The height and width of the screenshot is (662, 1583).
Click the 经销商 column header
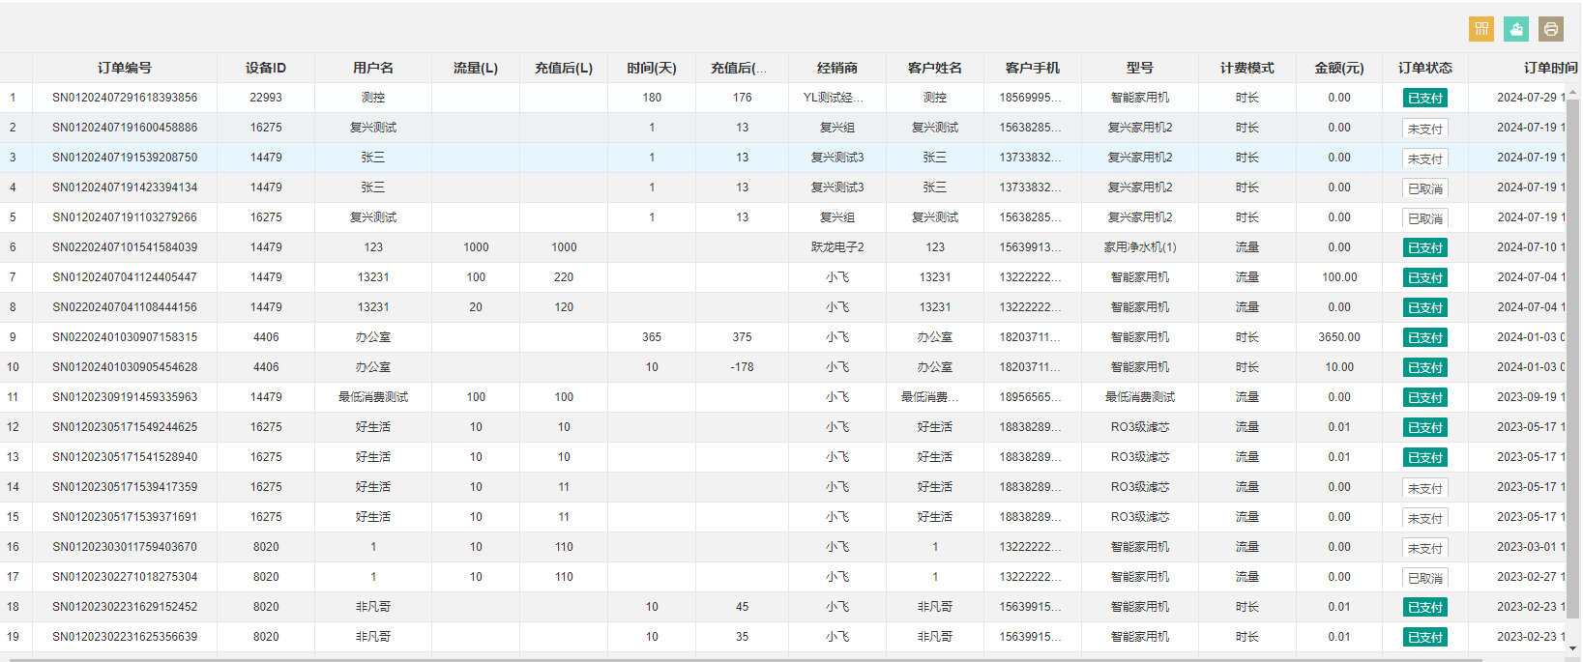[837, 68]
